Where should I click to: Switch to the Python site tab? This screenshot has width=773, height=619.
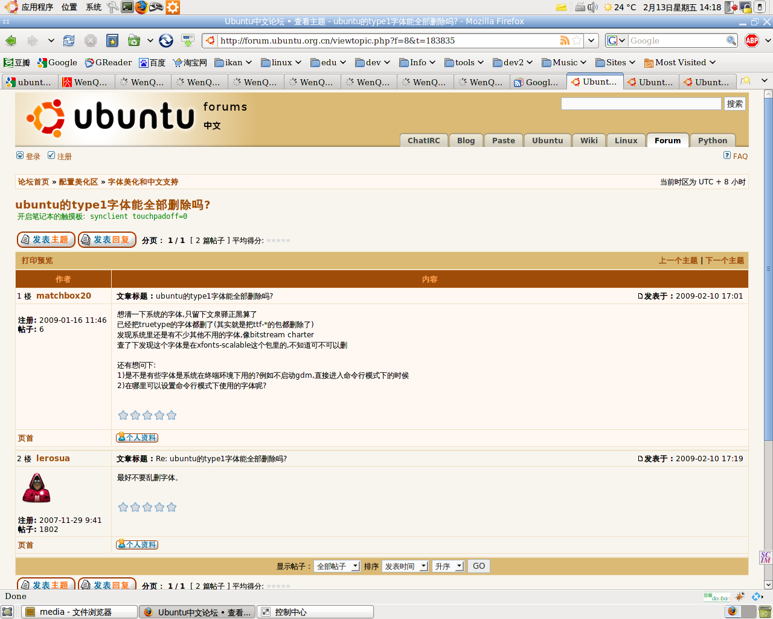point(713,140)
